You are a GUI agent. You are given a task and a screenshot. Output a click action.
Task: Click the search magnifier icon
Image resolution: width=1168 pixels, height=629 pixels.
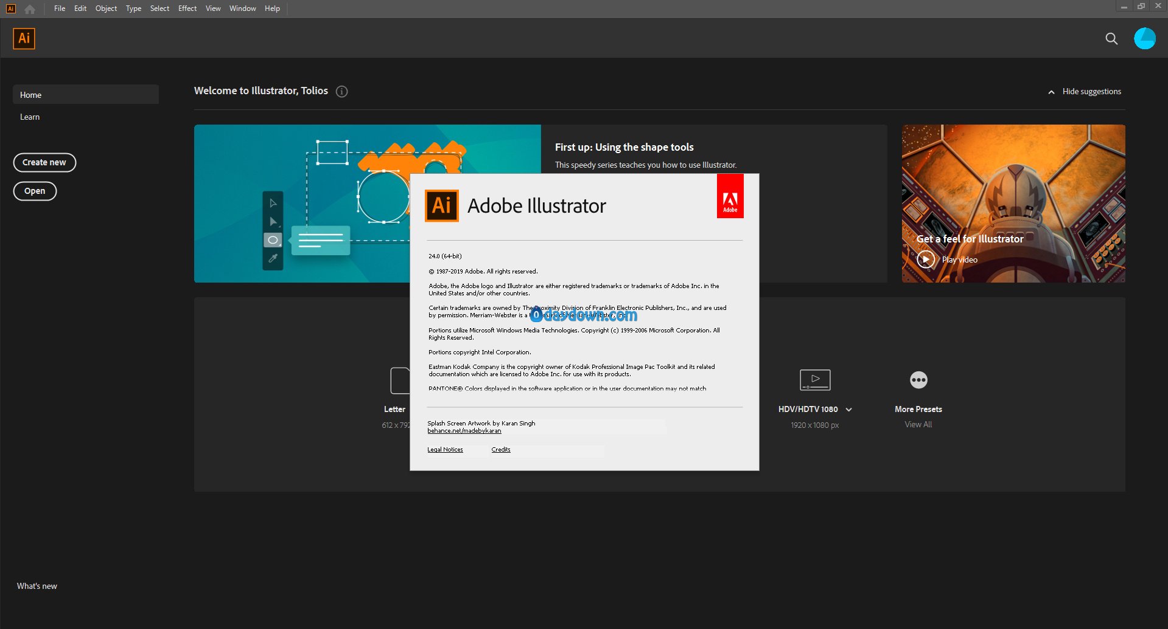1111,39
